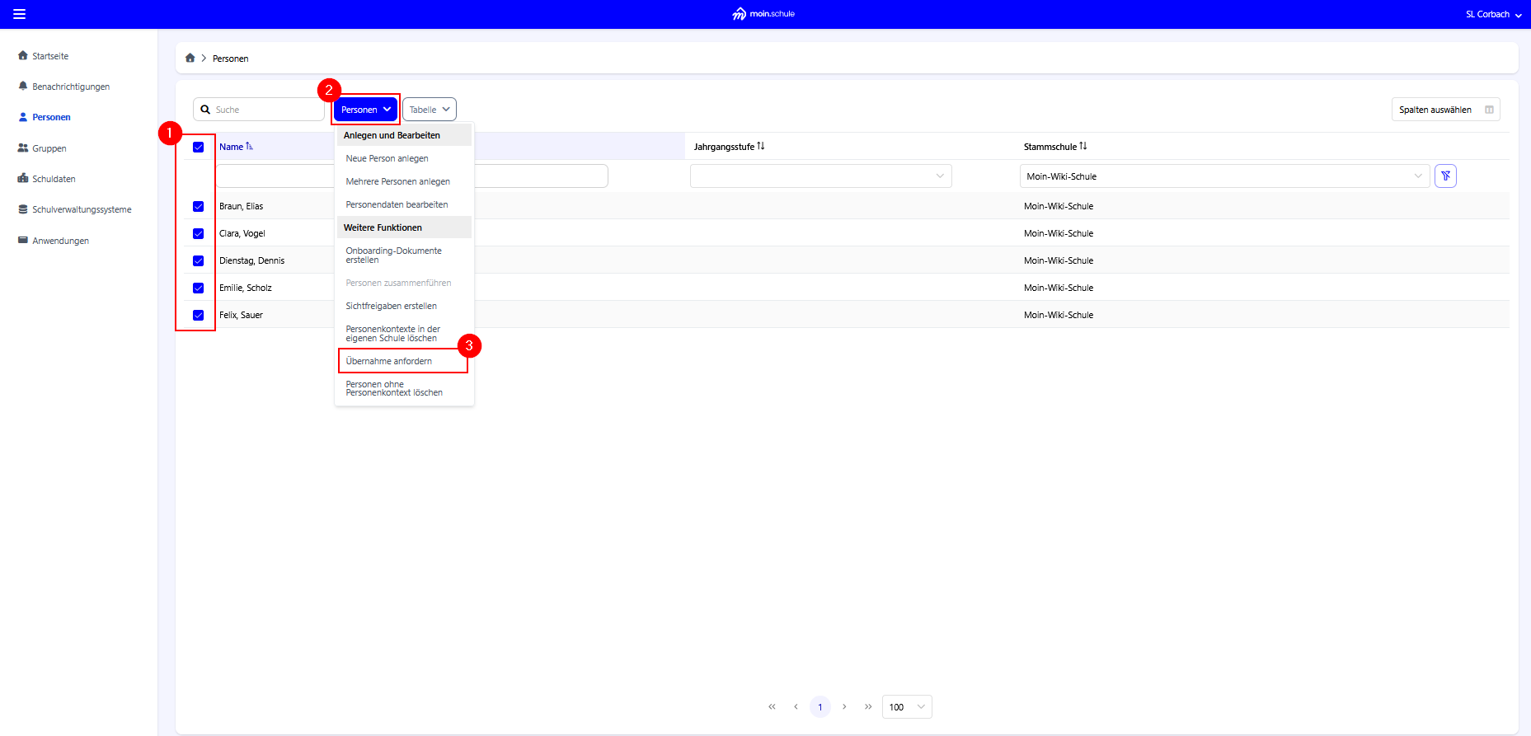
Task: Sort by Jahrgangsstufe column arrows
Action: [761, 147]
